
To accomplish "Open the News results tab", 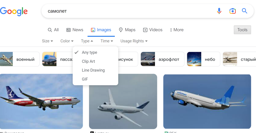I will click(75, 30).
